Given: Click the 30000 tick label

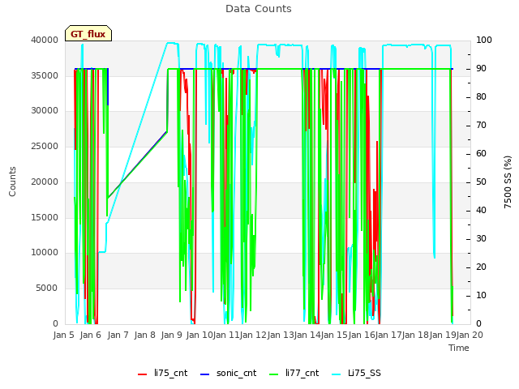Looking at the screenshot, I should (x=45, y=110).
